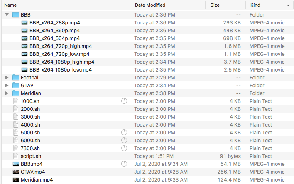294x184 pixels.
Task: Click sync progress circle for 7800.sh
Action: (x=124, y=148)
